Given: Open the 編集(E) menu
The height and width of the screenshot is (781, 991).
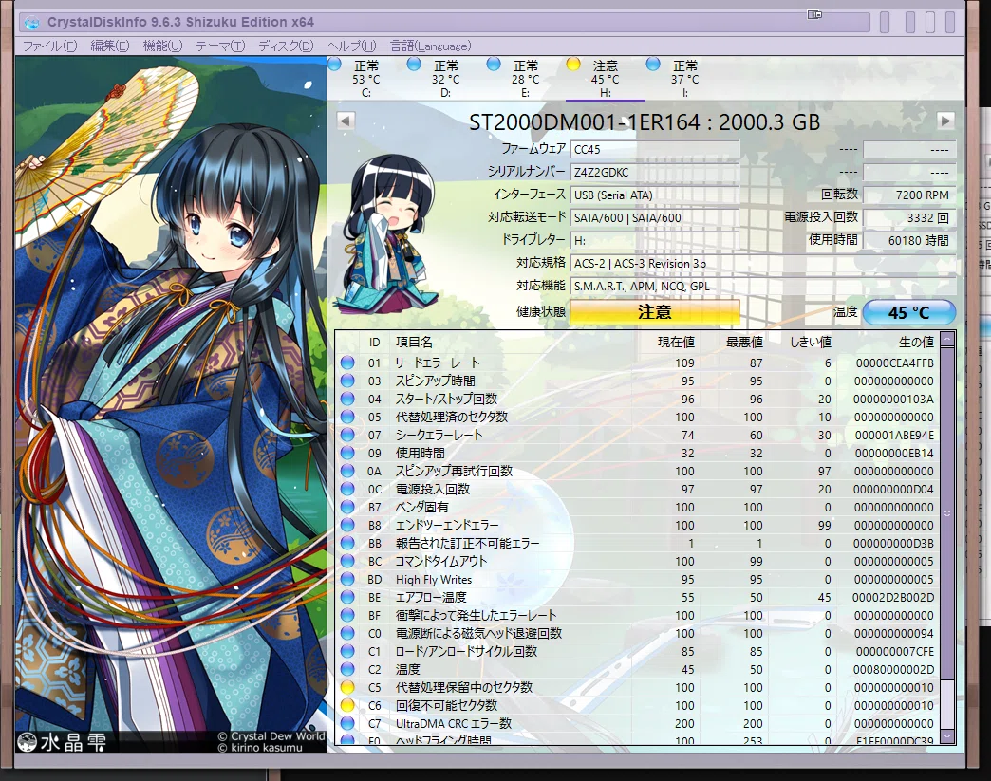Looking at the screenshot, I should (x=109, y=46).
